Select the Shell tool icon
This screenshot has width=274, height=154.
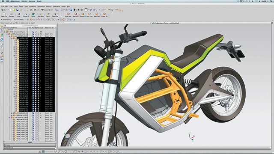48,14
